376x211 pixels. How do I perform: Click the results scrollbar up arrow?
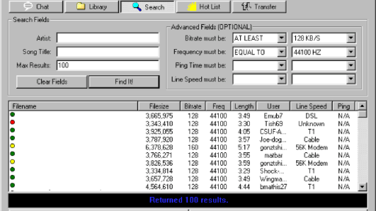click(x=362, y=106)
